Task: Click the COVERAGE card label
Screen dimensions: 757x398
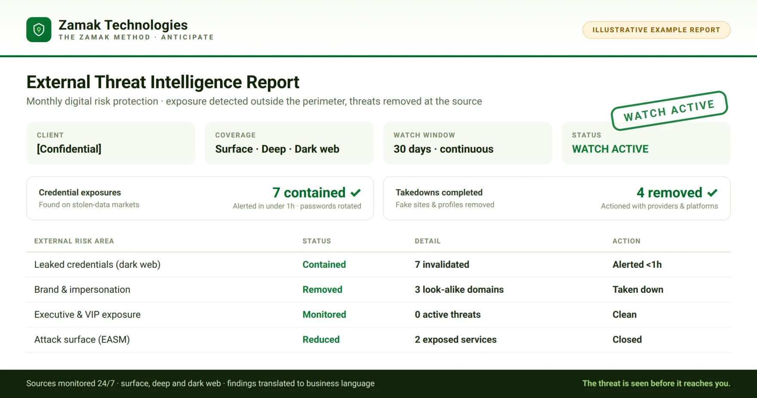Action: [x=235, y=135]
